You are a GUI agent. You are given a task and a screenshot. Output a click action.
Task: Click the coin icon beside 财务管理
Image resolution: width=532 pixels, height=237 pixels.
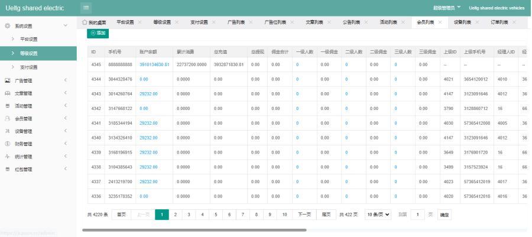(8, 144)
